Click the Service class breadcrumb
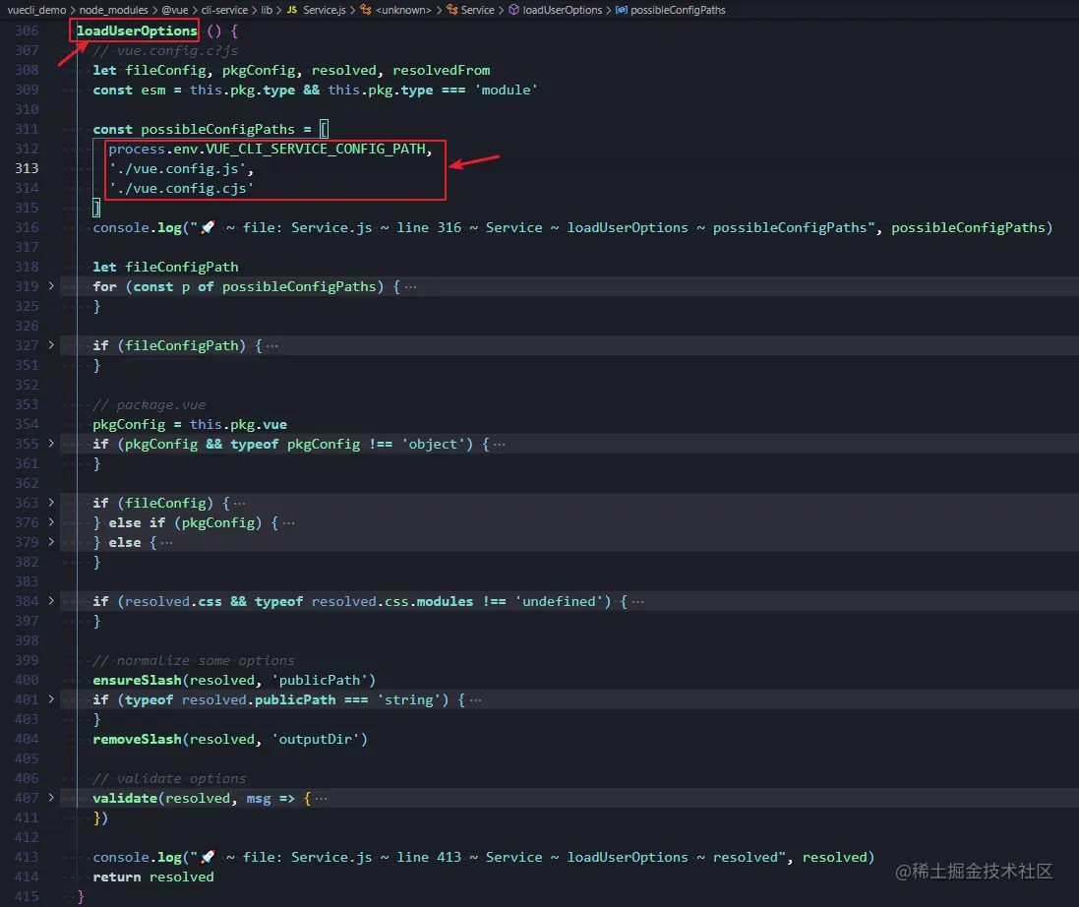Viewport: 1079px width, 907px height. click(478, 10)
